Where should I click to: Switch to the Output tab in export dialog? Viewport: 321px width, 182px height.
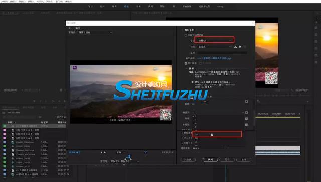point(78,28)
